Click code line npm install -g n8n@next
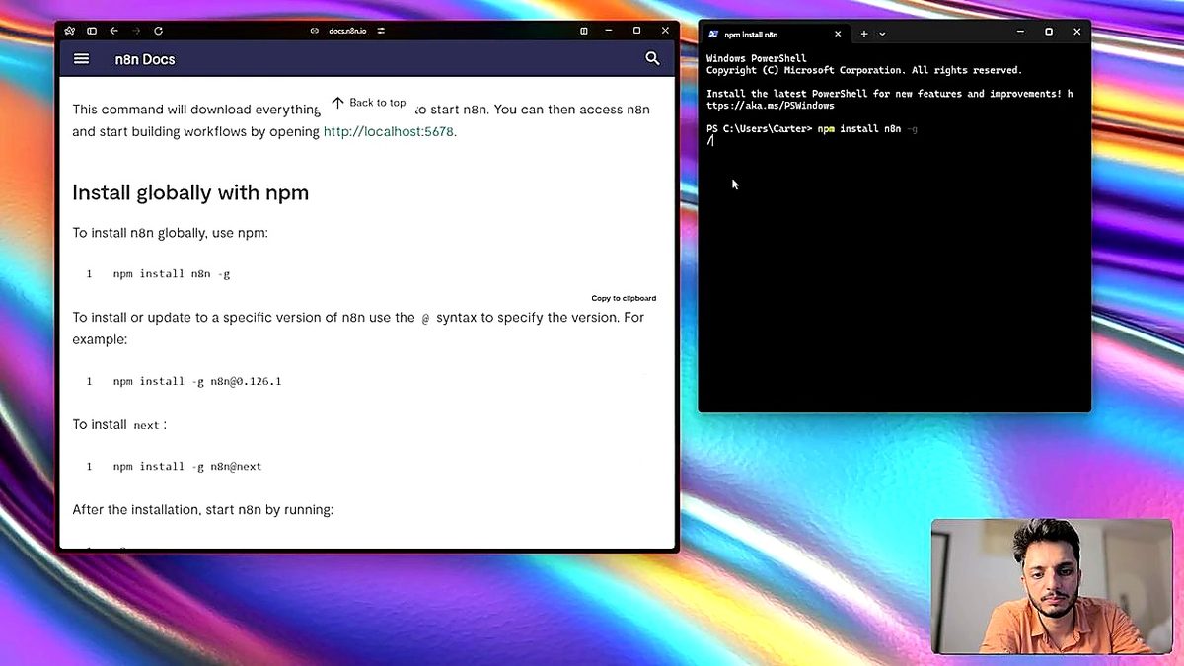The height and width of the screenshot is (666, 1184). tap(187, 466)
